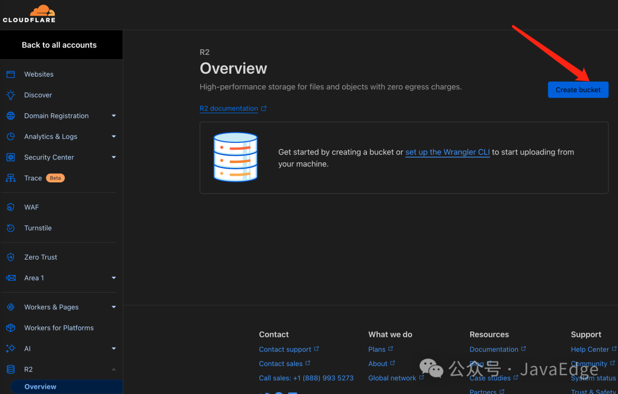Open Workers for Platforms label

coord(59,328)
